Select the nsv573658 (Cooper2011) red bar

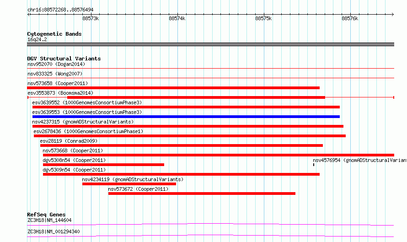tap(173, 88)
